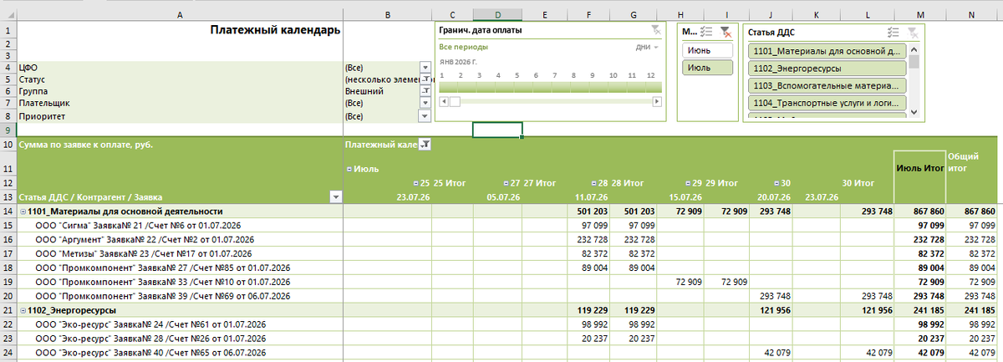This screenshot has width=1003, height=362.
Task: Open the Группа filter button
Action: (425, 91)
